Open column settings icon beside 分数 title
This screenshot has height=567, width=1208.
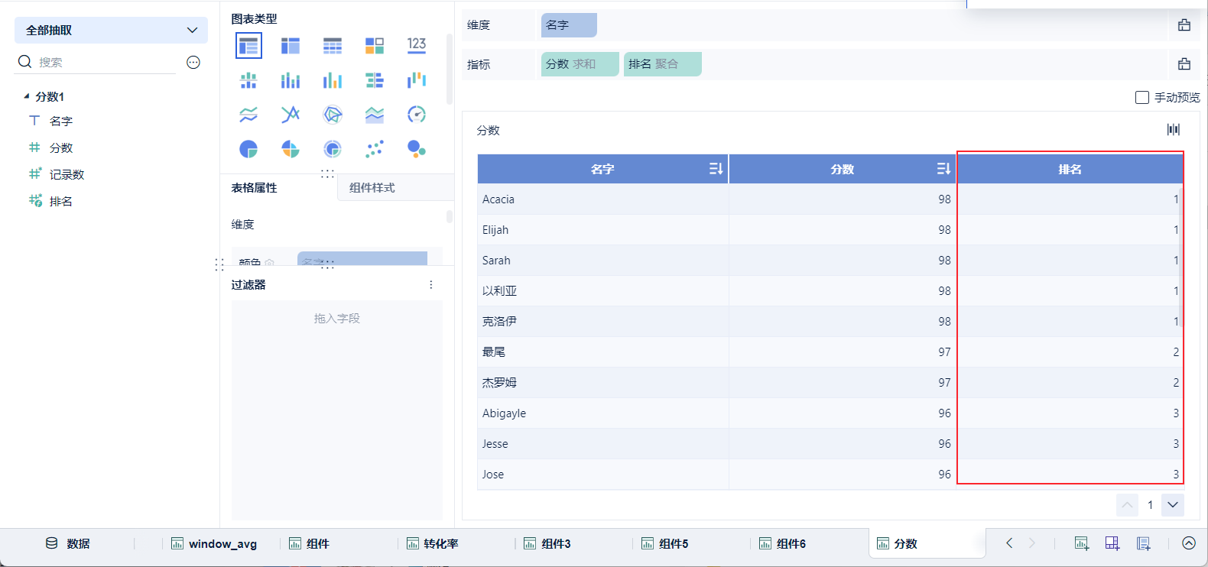coord(1174,130)
